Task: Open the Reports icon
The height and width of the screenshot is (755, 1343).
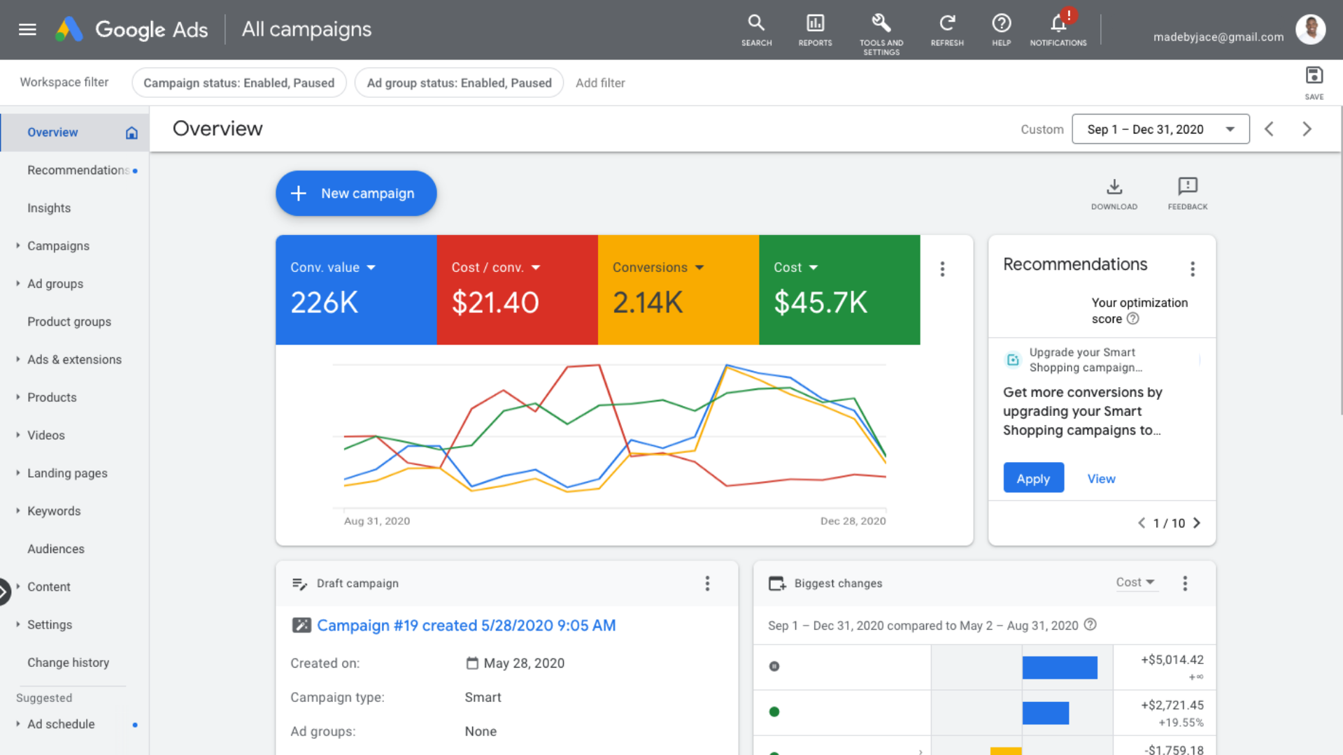Action: [x=815, y=23]
